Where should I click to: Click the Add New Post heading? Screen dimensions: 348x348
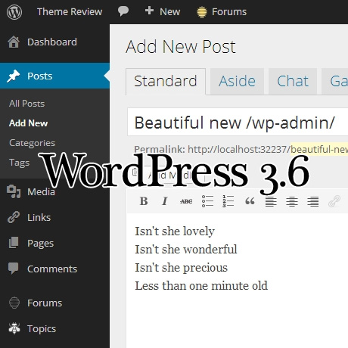(181, 47)
